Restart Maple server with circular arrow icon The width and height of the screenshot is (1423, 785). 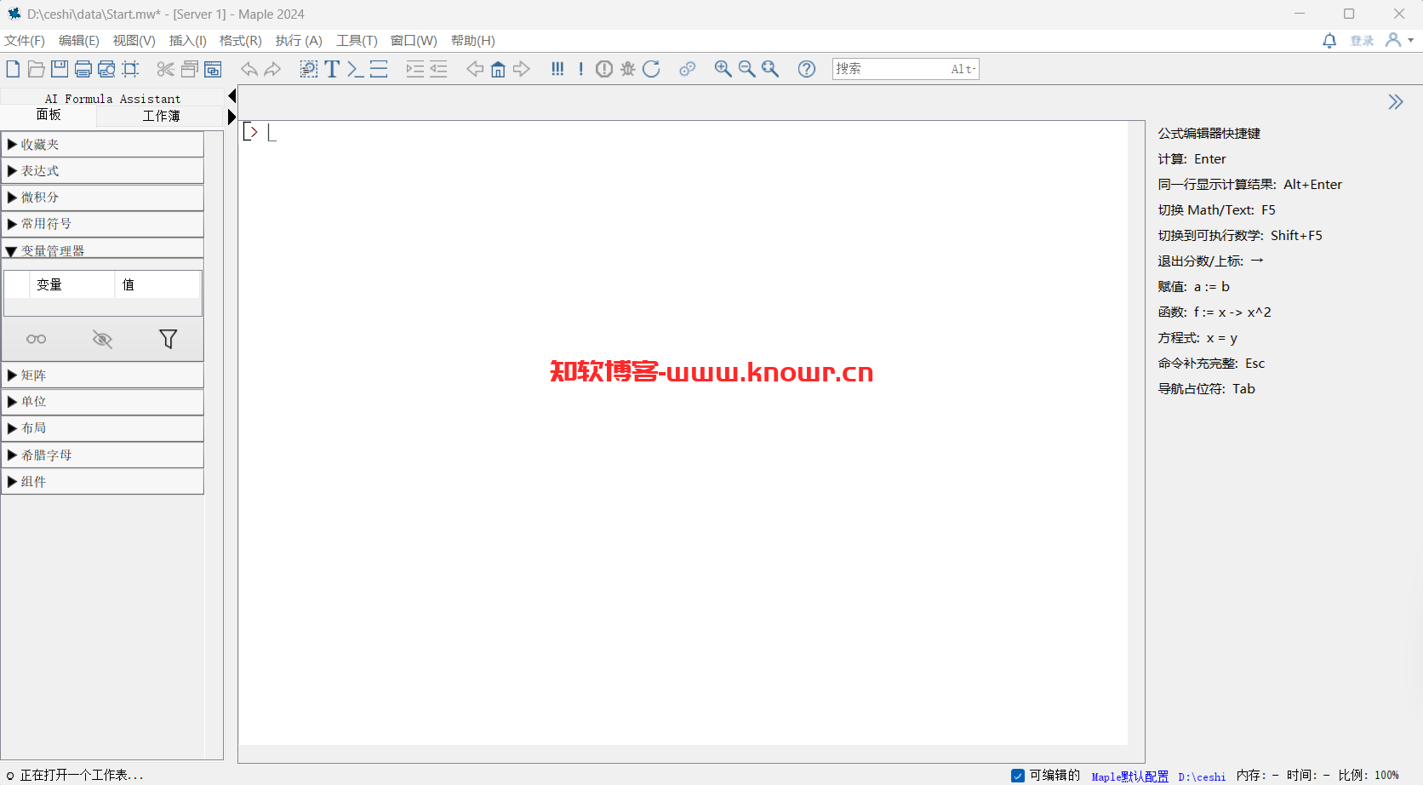[x=652, y=69]
